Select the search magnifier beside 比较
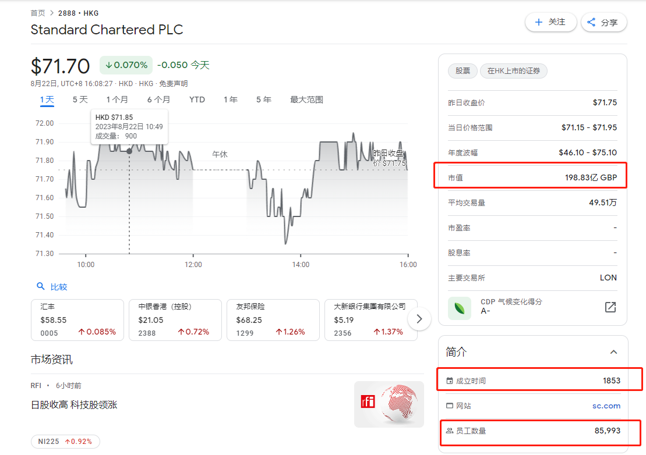This screenshot has width=646, height=455. [x=40, y=286]
